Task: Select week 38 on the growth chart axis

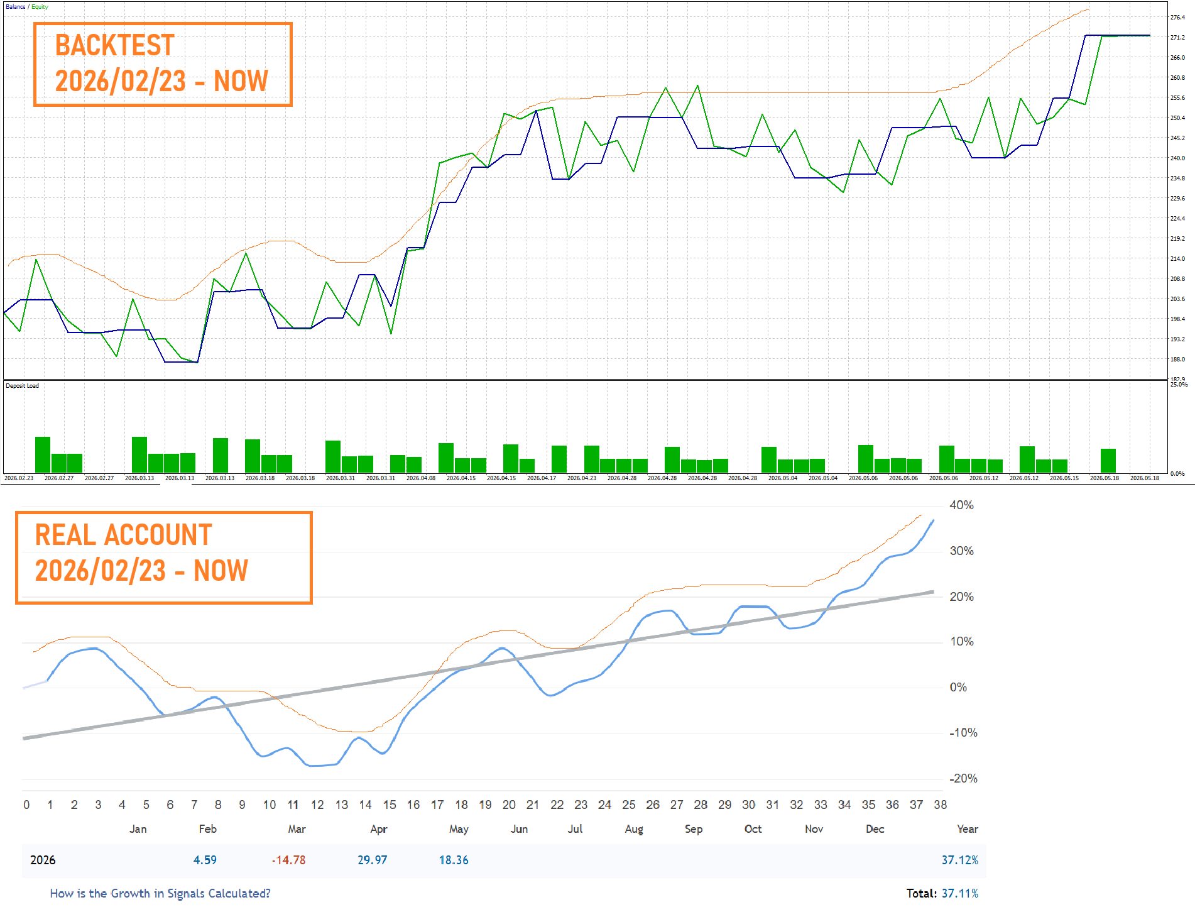Action: (x=941, y=805)
